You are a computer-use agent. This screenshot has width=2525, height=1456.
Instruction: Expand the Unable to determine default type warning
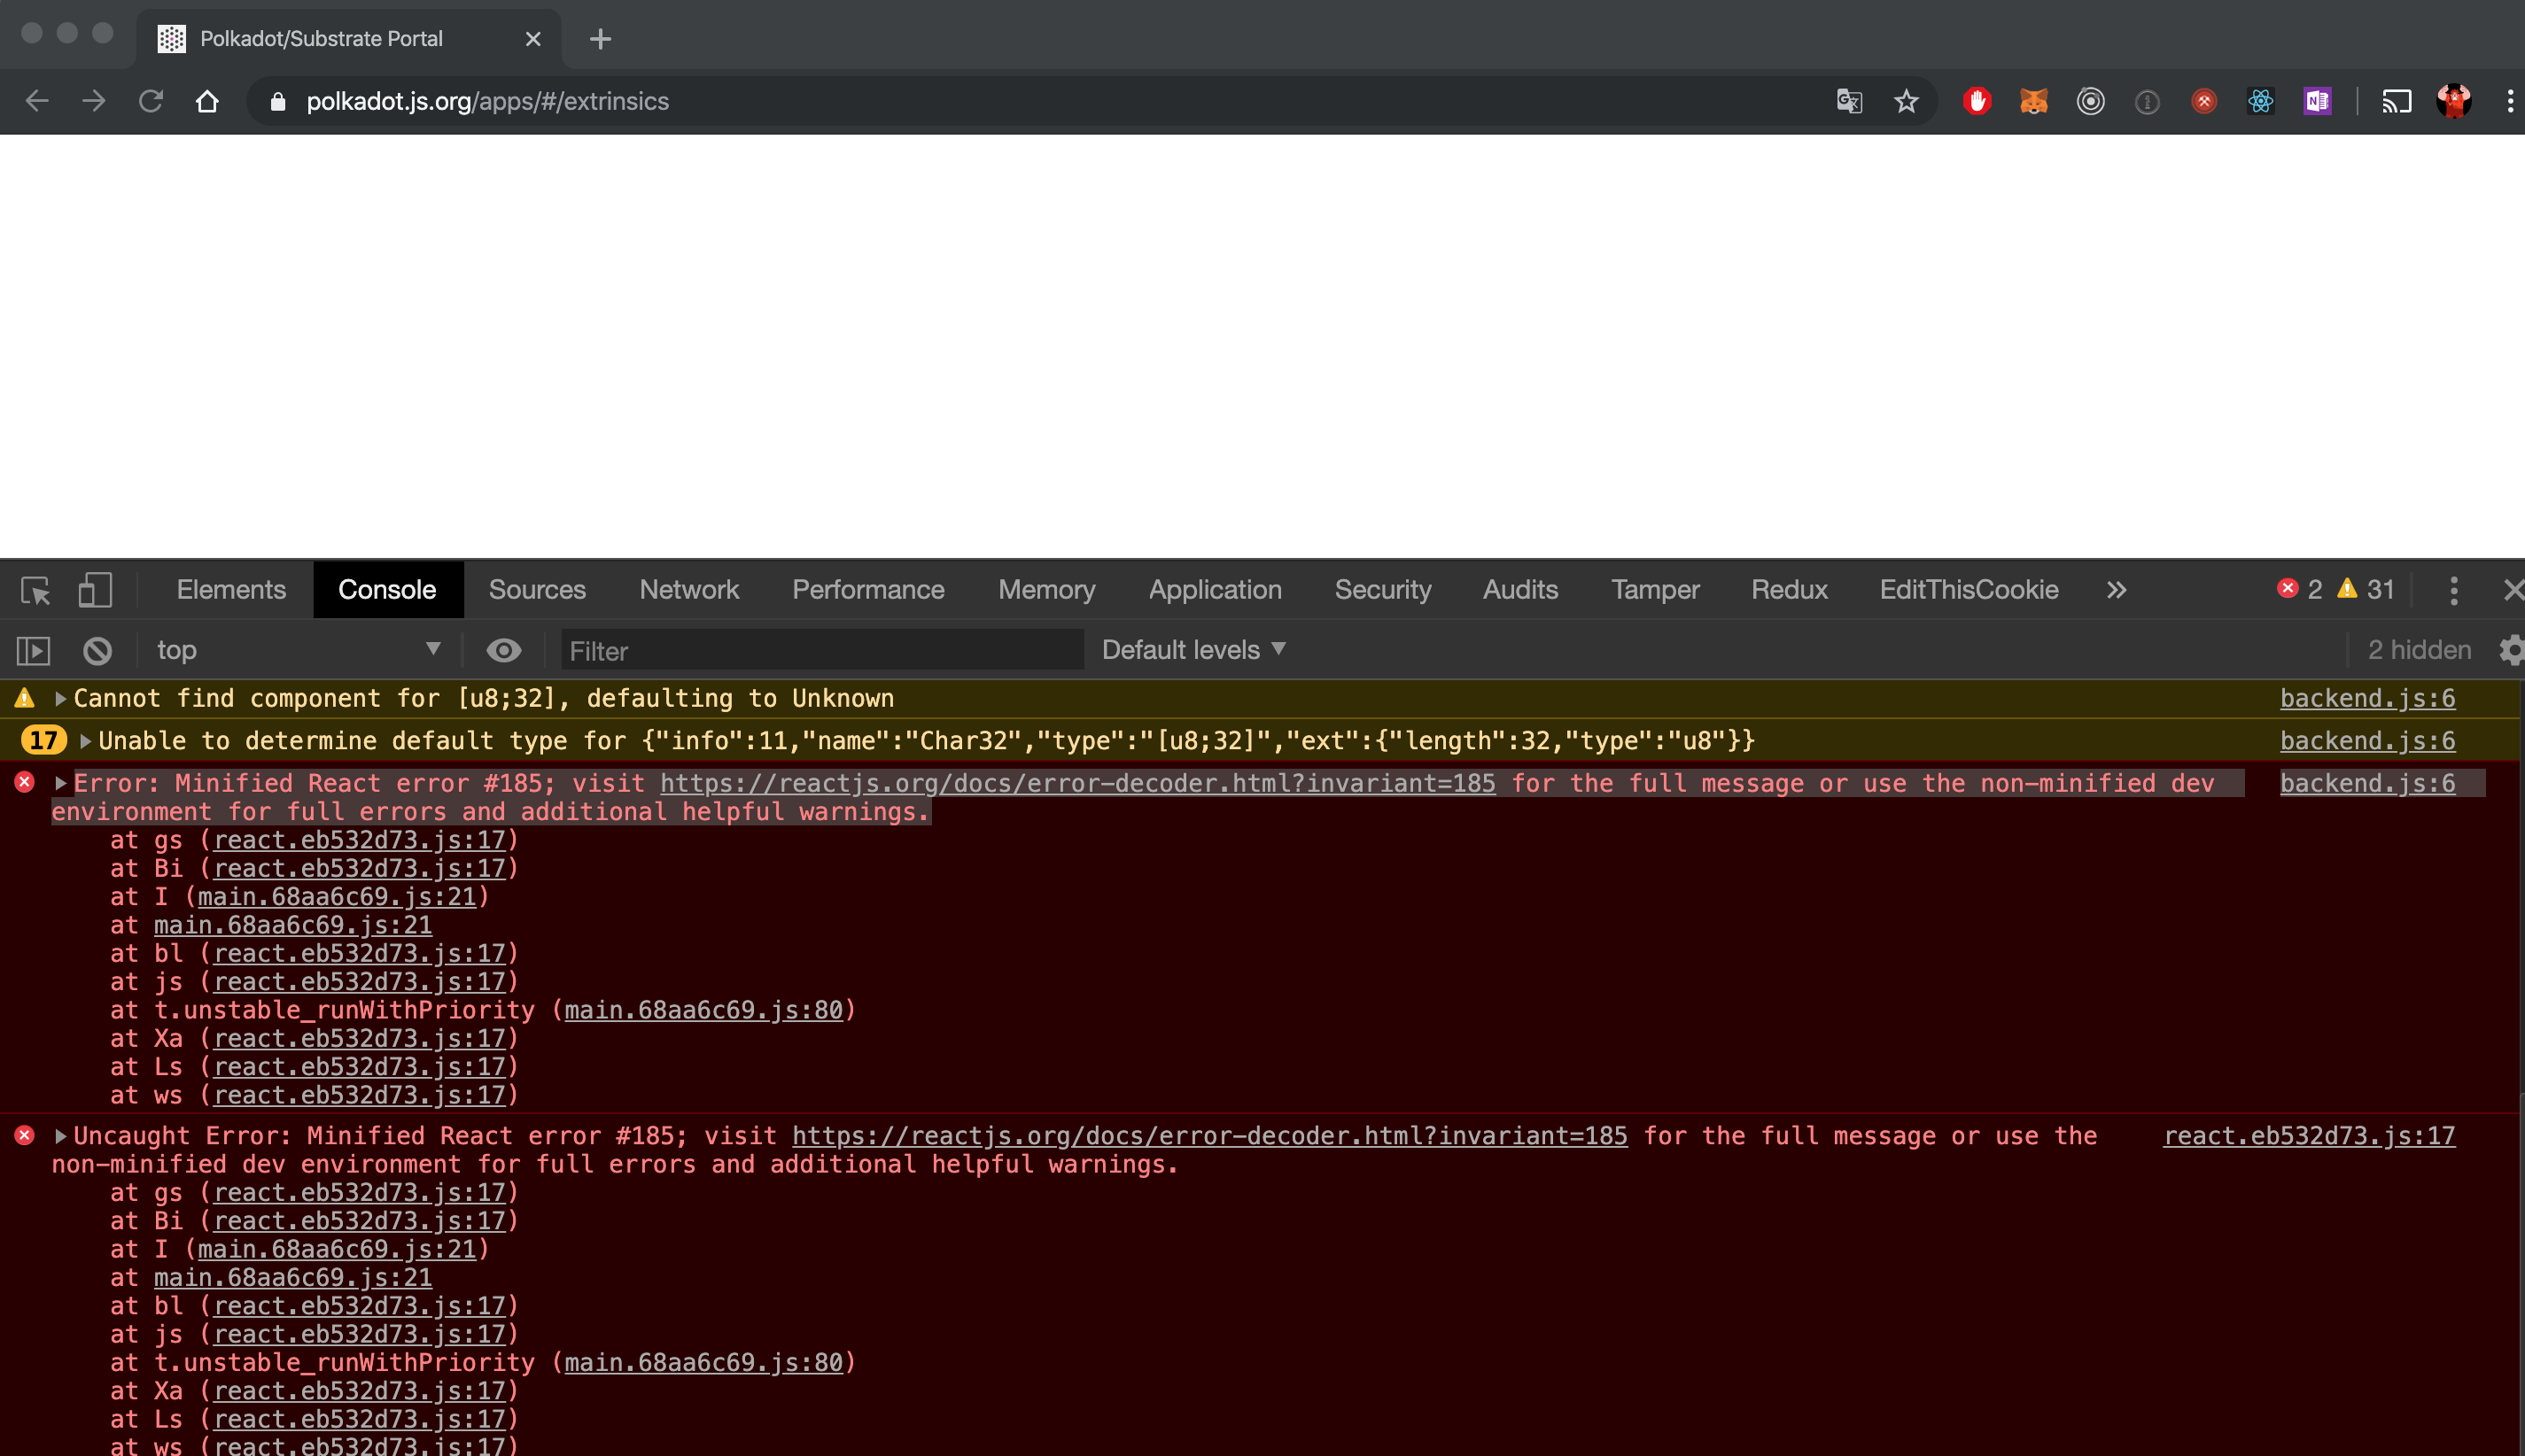85,741
